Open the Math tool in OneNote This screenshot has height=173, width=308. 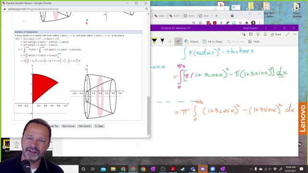pos(254,42)
